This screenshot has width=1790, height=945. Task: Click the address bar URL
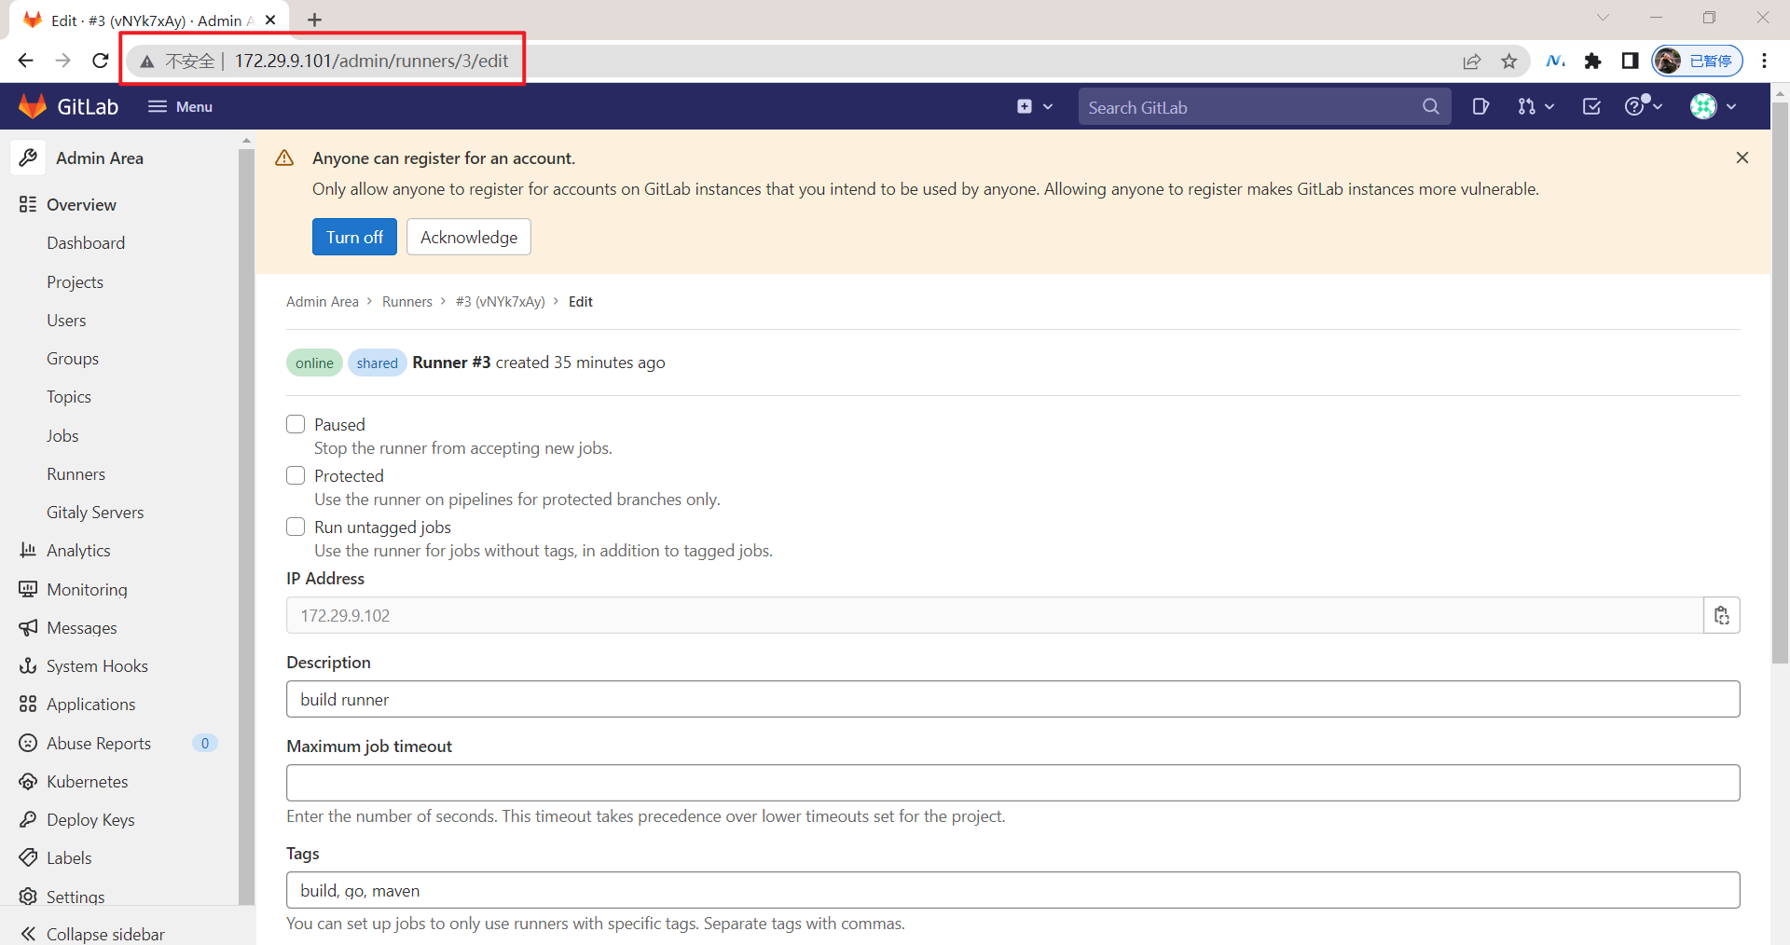(x=371, y=61)
